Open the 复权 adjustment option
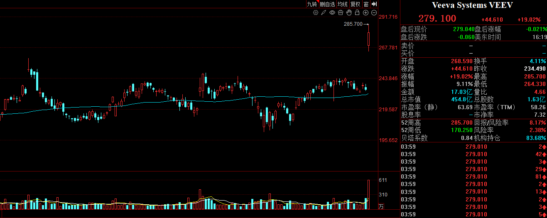The height and width of the screenshot is (218, 547). click(355, 4)
